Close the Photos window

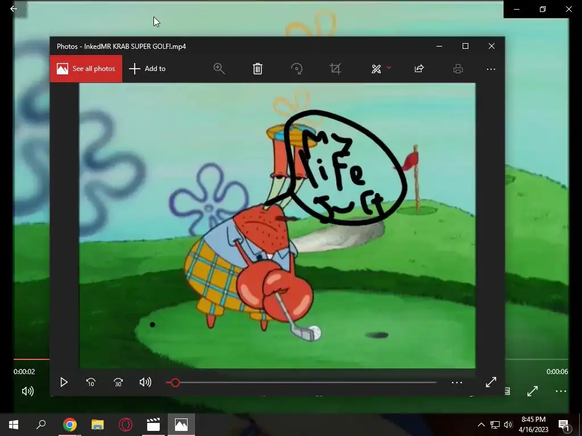pyautogui.click(x=492, y=46)
